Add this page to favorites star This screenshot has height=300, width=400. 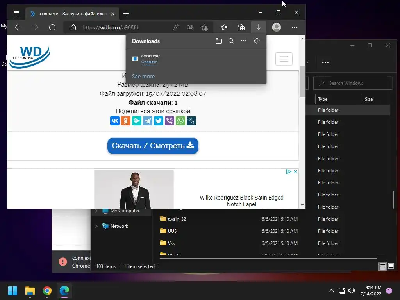click(204, 27)
